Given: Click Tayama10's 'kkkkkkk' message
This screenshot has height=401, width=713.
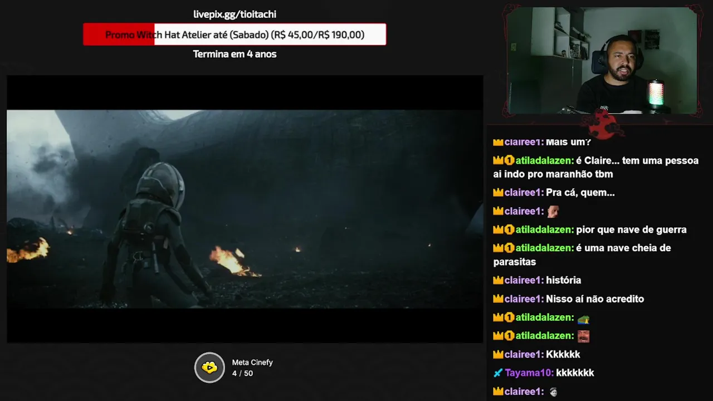Looking at the screenshot, I should [575, 373].
